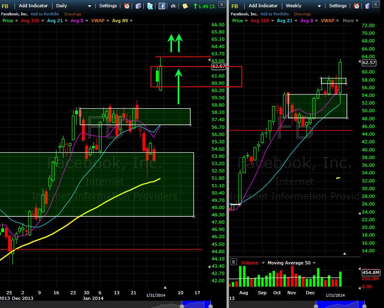This screenshot has height=308, width=384.
Task: Click the date triangle marker on Daily chart axis
Action: pos(165,287)
